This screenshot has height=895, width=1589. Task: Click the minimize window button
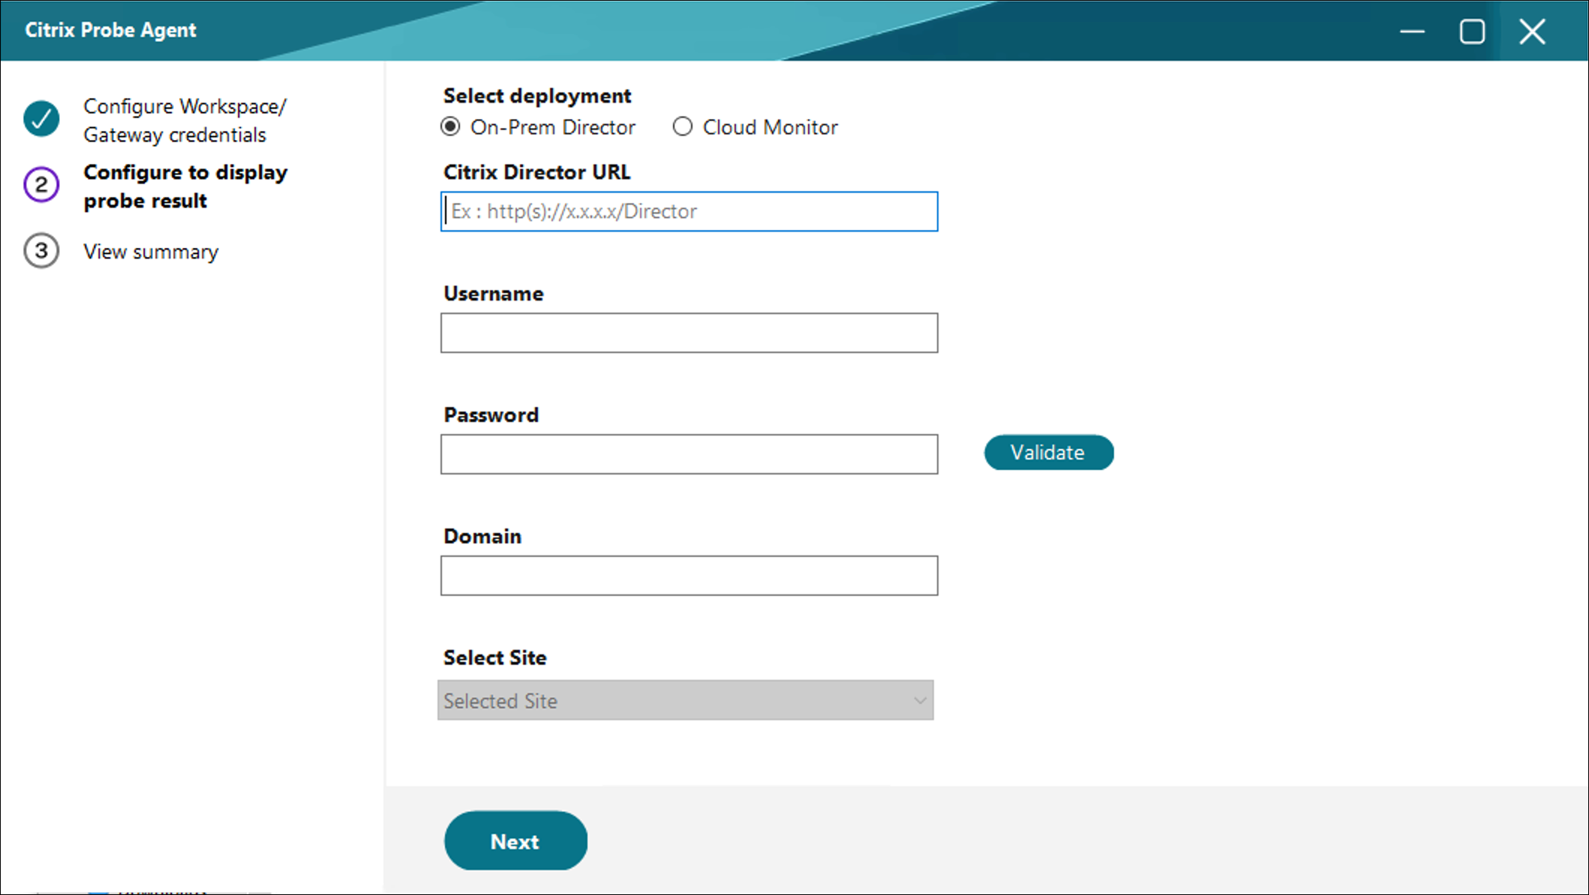[1414, 31]
